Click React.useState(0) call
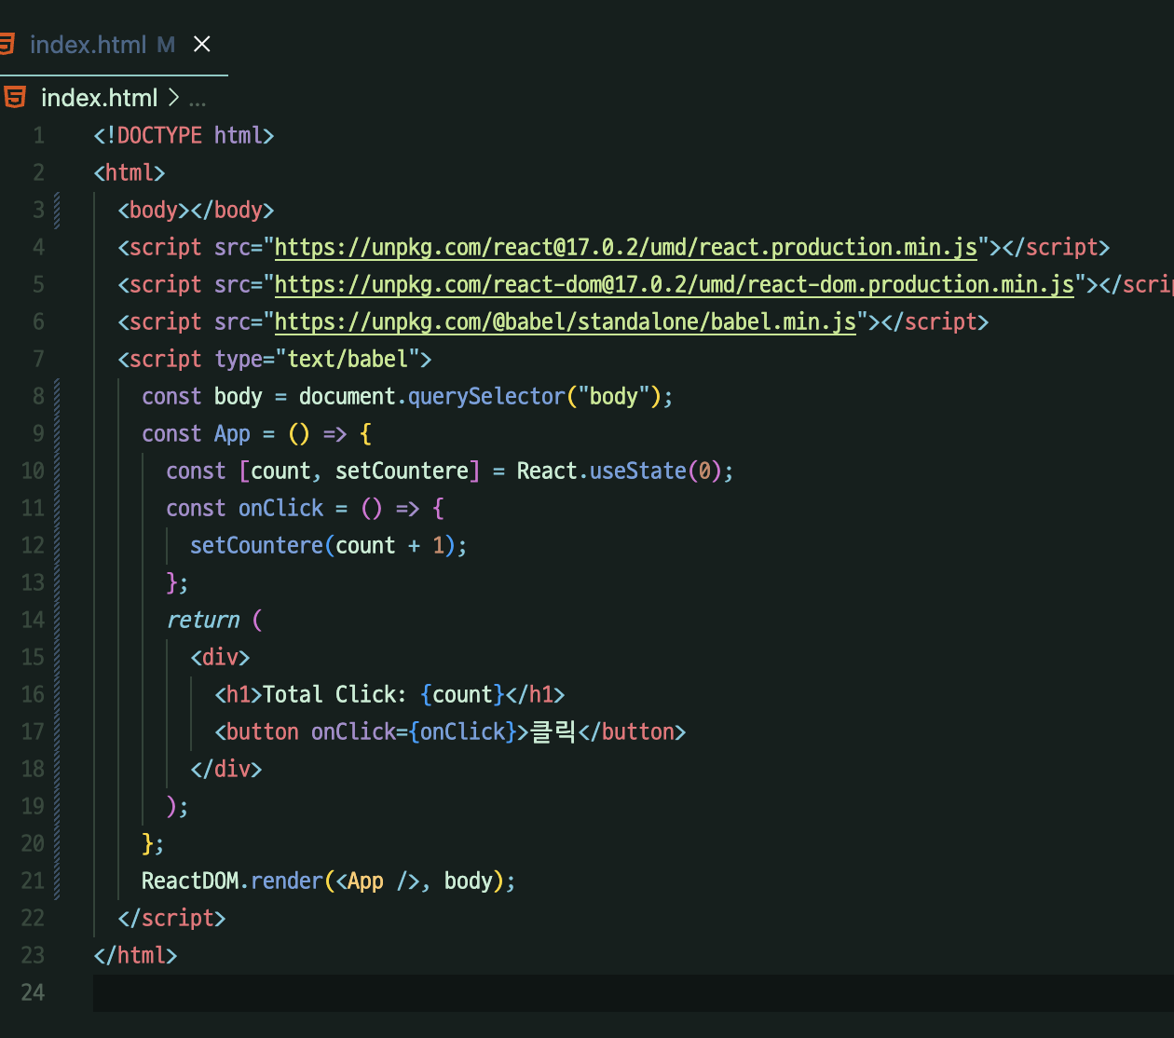The height and width of the screenshot is (1038, 1174). point(620,471)
